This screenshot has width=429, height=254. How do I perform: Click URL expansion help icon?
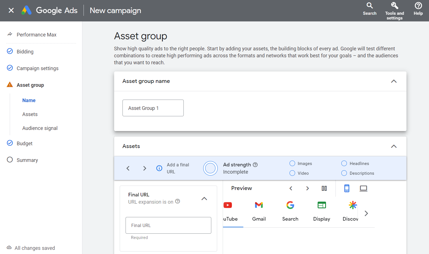pyautogui.click(x=178, y=201)
